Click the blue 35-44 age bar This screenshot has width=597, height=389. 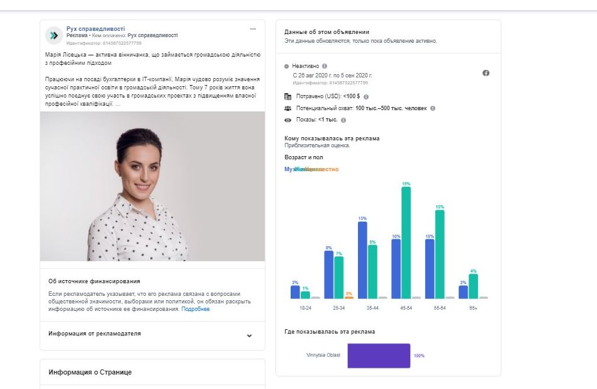point(362,260)
